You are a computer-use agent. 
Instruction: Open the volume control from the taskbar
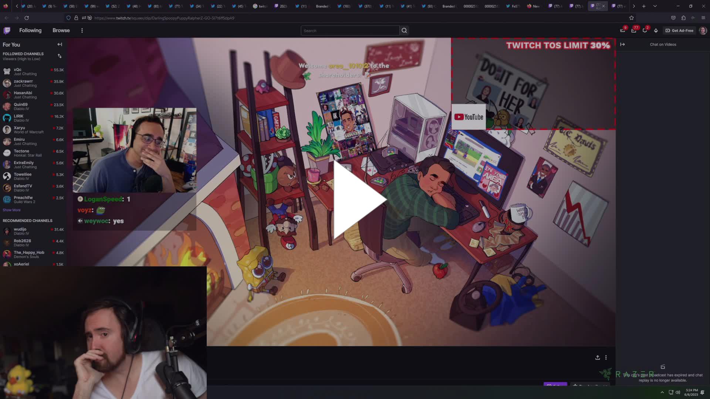point(678,392)
